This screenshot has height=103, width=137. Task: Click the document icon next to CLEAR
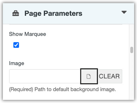coord(89,76)
